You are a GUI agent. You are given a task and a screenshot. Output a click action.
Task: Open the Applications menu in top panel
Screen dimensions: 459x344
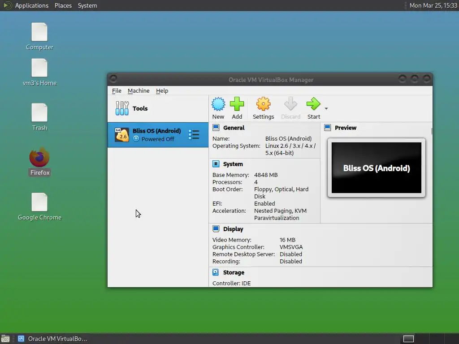tap(32, 5)
